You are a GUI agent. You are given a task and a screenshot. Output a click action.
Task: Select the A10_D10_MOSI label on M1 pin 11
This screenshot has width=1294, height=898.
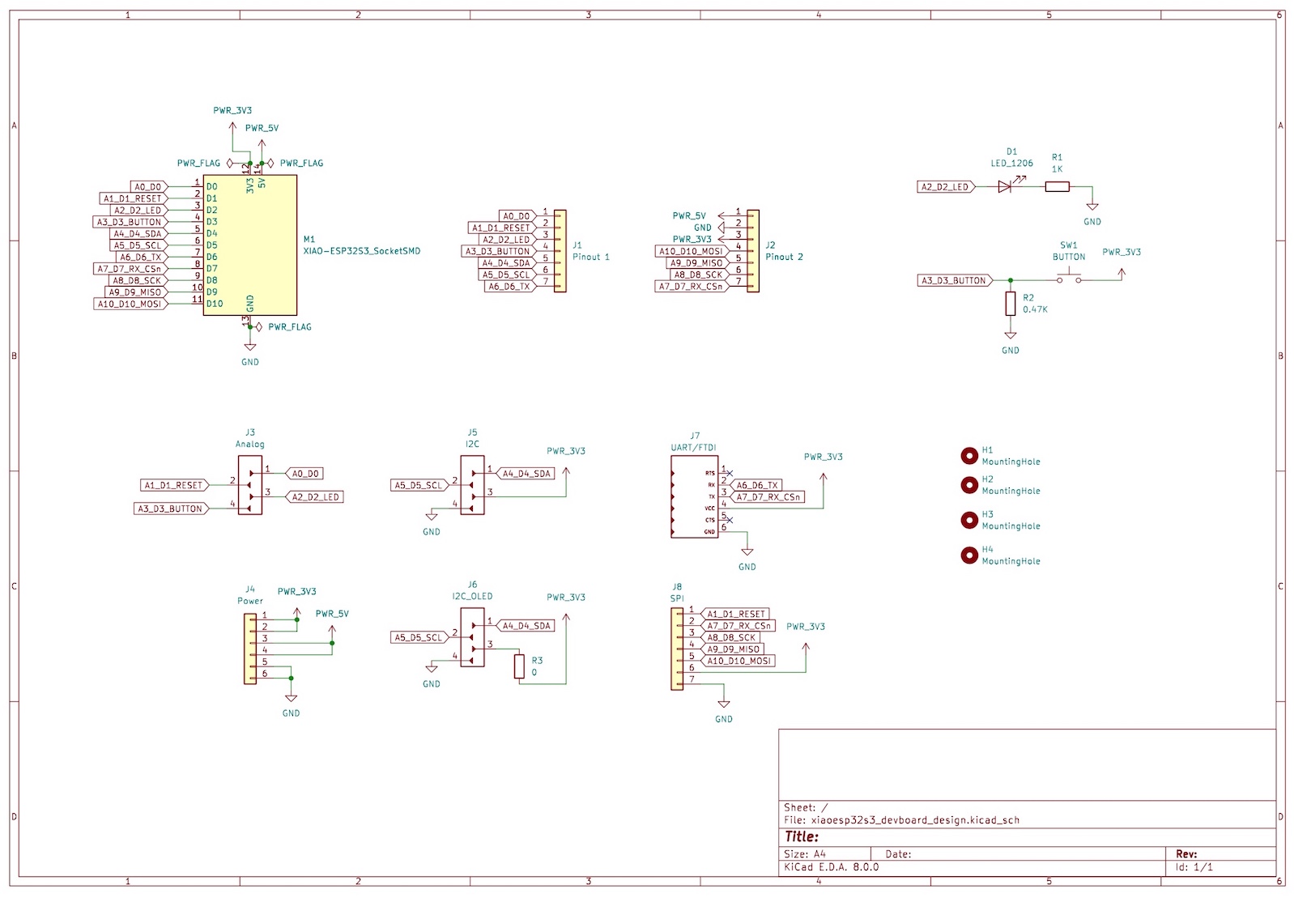131,304
